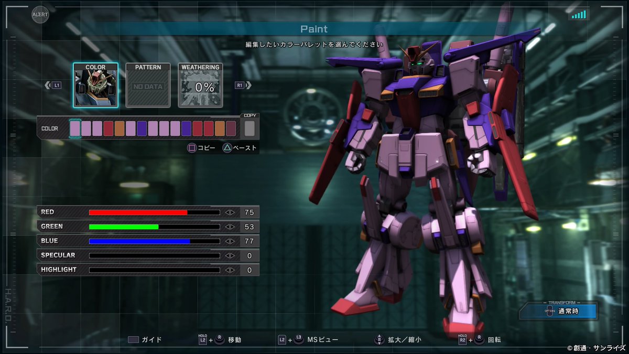Click the HIGHLIGHT row arrow stepper
The image size is (629, 354).
point(230,270)
